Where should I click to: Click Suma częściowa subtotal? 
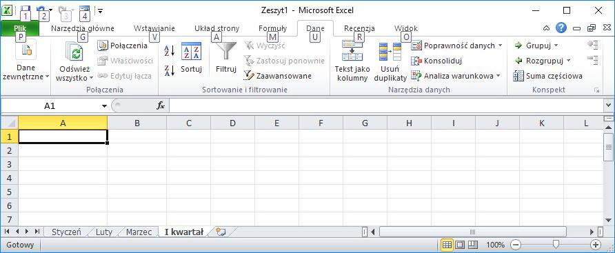click(x=548, y=76)
